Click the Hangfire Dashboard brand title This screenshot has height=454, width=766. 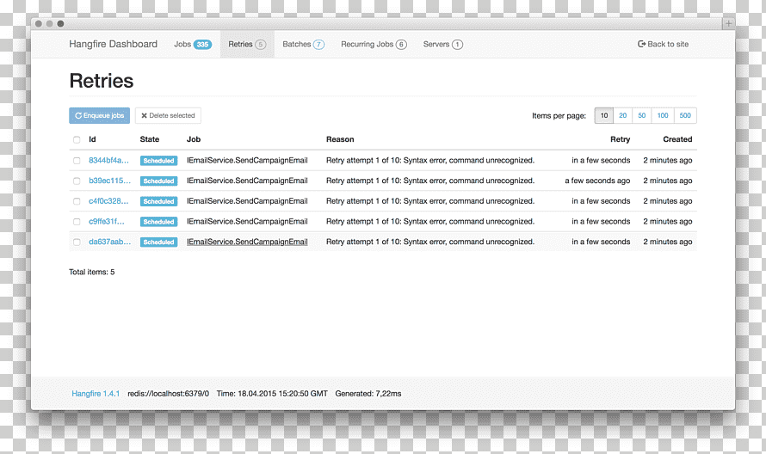point(114,44)
